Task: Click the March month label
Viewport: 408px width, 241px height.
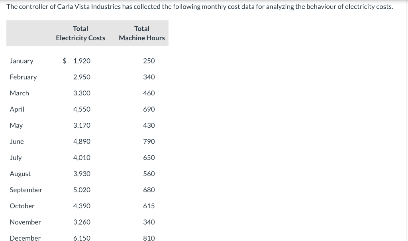Action: coord(20,93)
